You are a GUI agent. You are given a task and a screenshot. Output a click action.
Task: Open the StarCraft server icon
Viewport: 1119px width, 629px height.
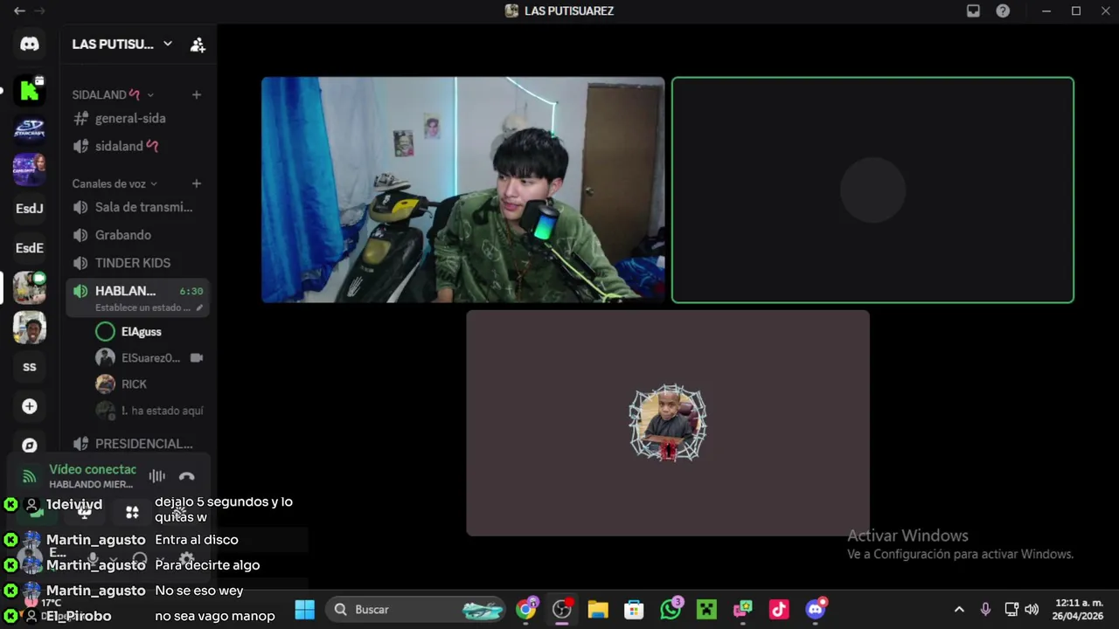pyautogui.click(x=30, y=129)
